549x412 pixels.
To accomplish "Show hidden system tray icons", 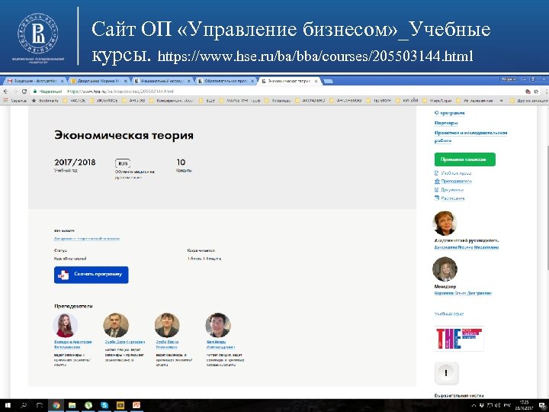I will 474,406.
